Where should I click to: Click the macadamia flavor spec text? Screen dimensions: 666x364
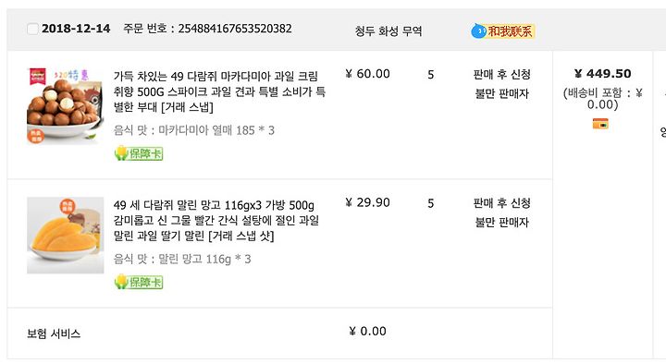tap(193, 130)
